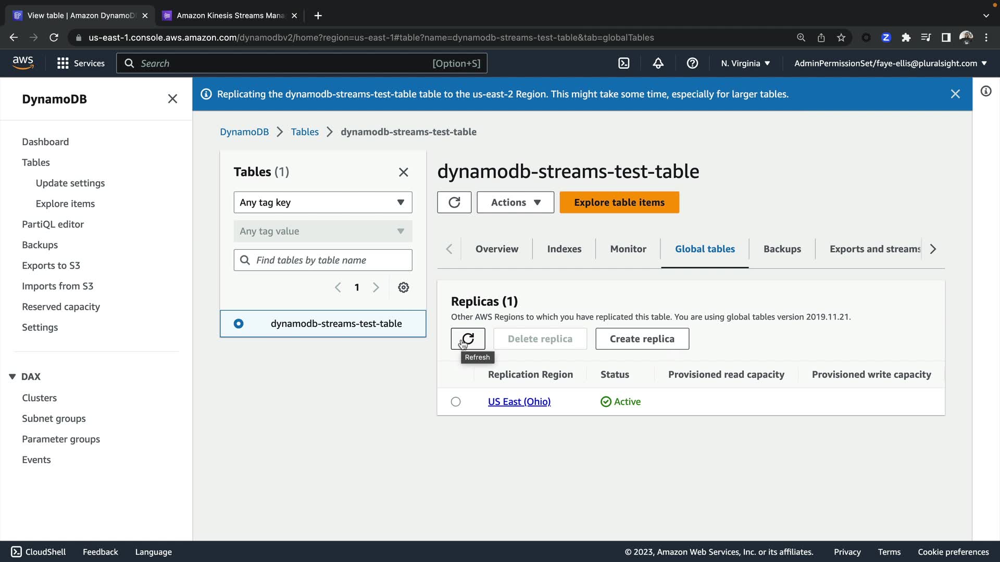Switch to the Exports and streams tab
The height and width of the screenshot is (562, 1000).
(x=874, y=249)
